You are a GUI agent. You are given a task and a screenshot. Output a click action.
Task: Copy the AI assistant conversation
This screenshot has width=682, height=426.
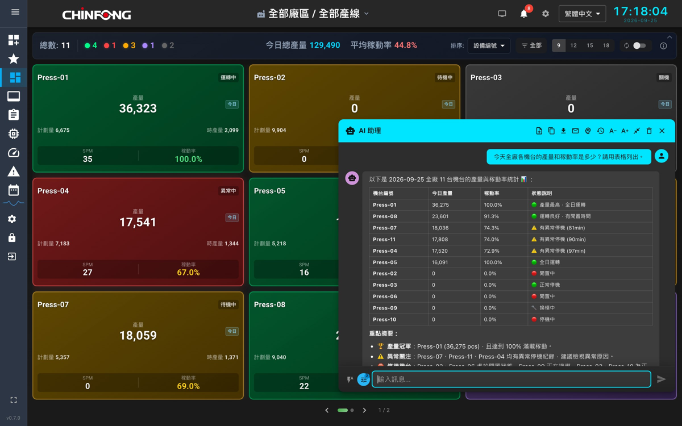(x=551, y=131)
